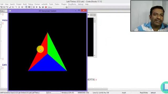Open the View menu

pos(7,4)
